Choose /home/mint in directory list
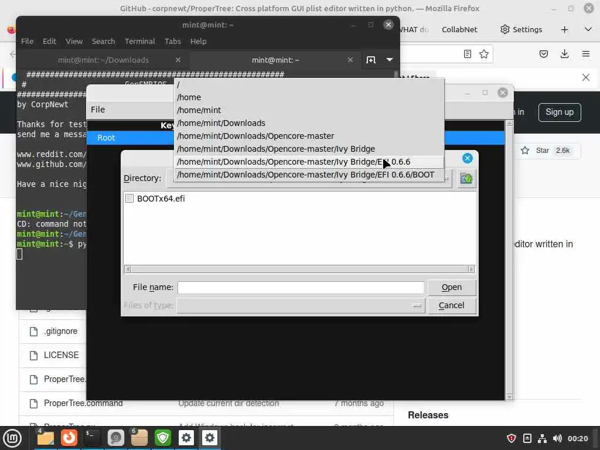600x450 pixels. pos(309,110)
